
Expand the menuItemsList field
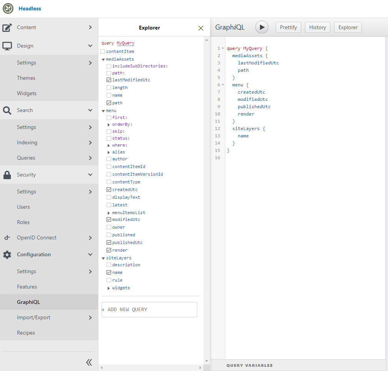coord(108,213)
